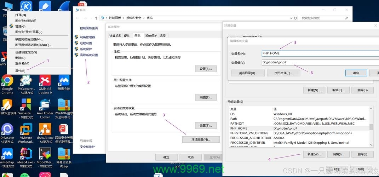
Task: Select the XMind 8 Update 9 icon
Action: coord(45,84)
